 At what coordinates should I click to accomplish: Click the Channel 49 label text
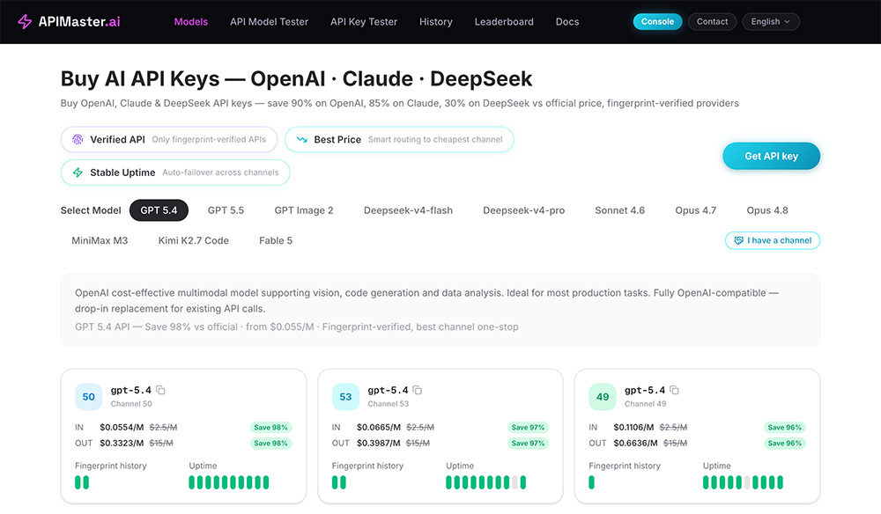point(645,404)
